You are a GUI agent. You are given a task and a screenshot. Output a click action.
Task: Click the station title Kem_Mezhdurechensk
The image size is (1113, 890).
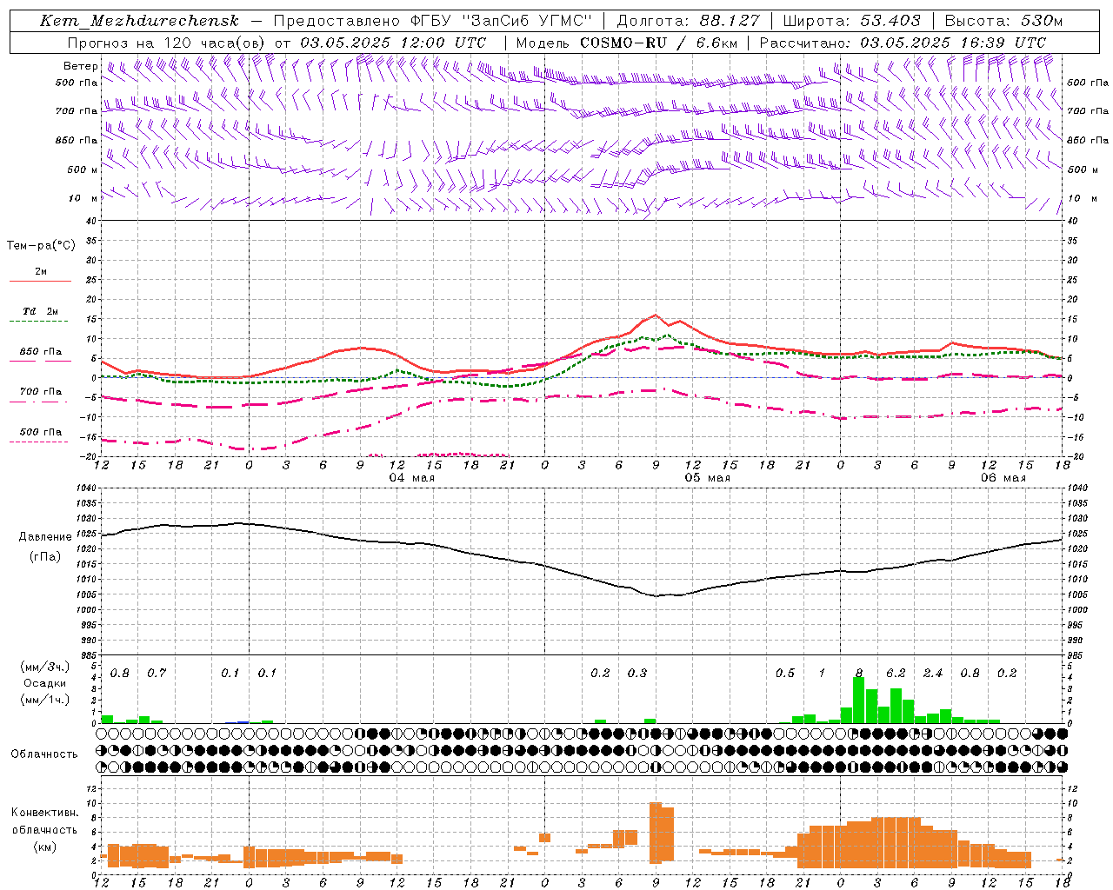[x=139, y=21]
